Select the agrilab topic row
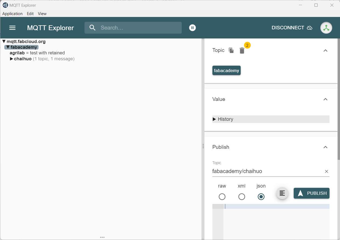The width and height of the screenshot is (340, 240). tap(37, 53)
